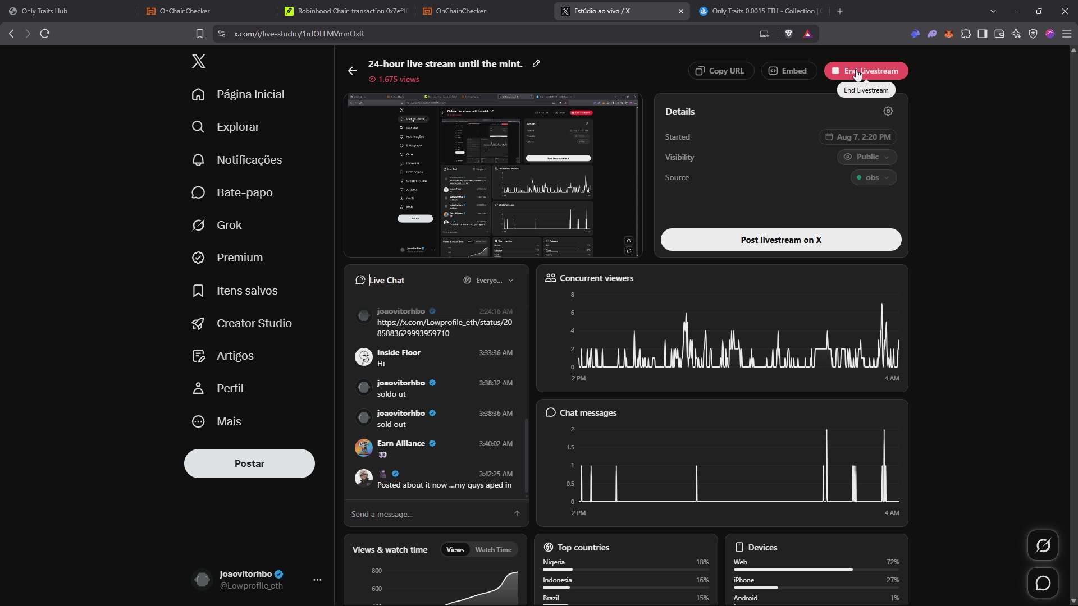Screen dimensions: 1078x606
Task: Open the Explorar search page
Action: coord(225,127)
